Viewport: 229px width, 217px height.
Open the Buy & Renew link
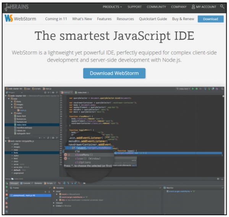point(183,19)
